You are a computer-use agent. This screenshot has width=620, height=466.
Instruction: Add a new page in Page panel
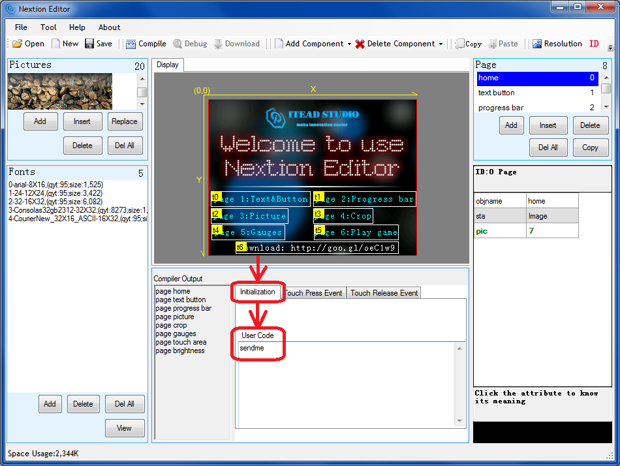pos(511,125)
